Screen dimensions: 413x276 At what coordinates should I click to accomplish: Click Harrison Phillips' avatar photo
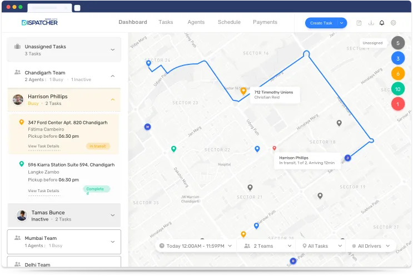pos(18,99)
